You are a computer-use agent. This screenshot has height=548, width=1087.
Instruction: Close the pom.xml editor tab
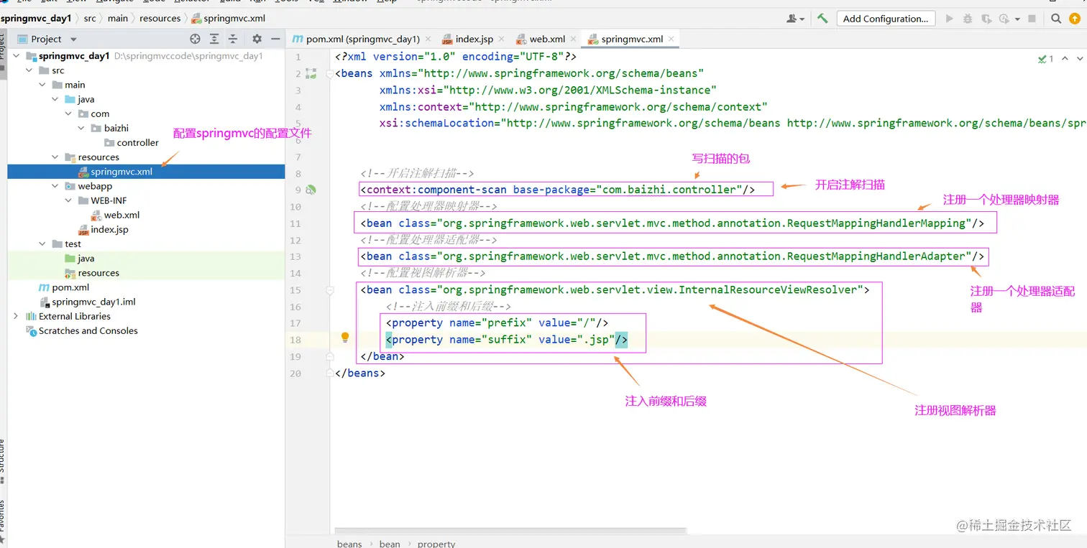pyautogui.click(x=427, y=39)
